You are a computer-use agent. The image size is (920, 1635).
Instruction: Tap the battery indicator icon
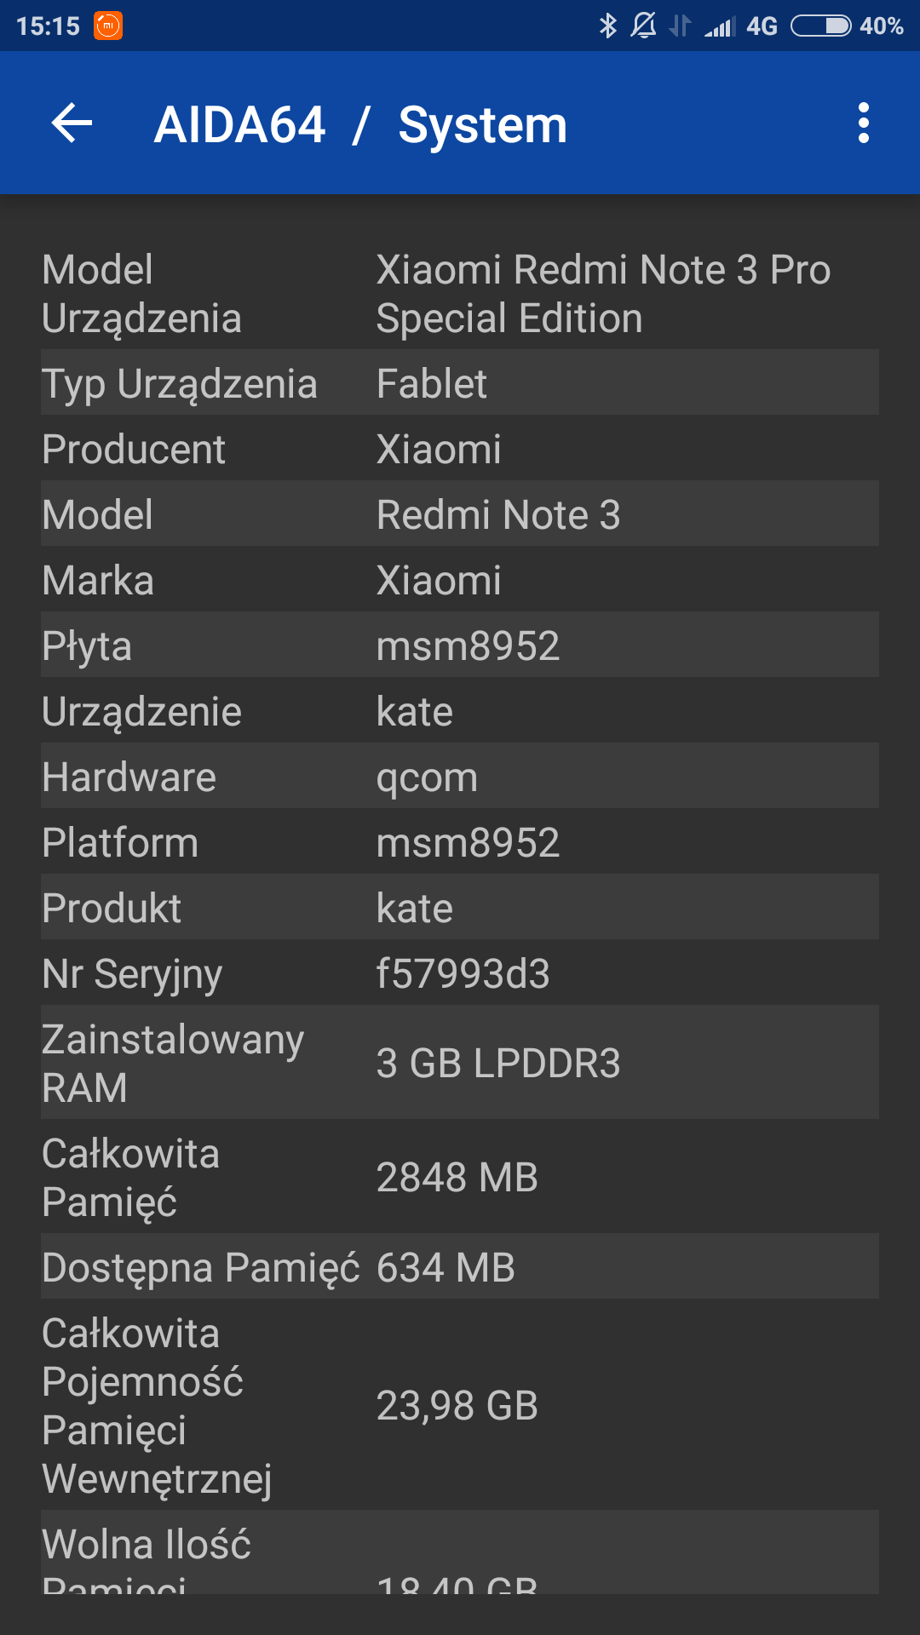pos(820,26)
